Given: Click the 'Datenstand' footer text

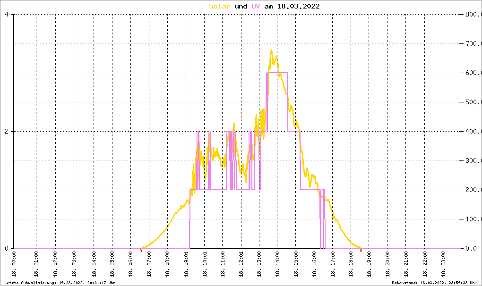Looking at the screenshot, I should (434, 283).
